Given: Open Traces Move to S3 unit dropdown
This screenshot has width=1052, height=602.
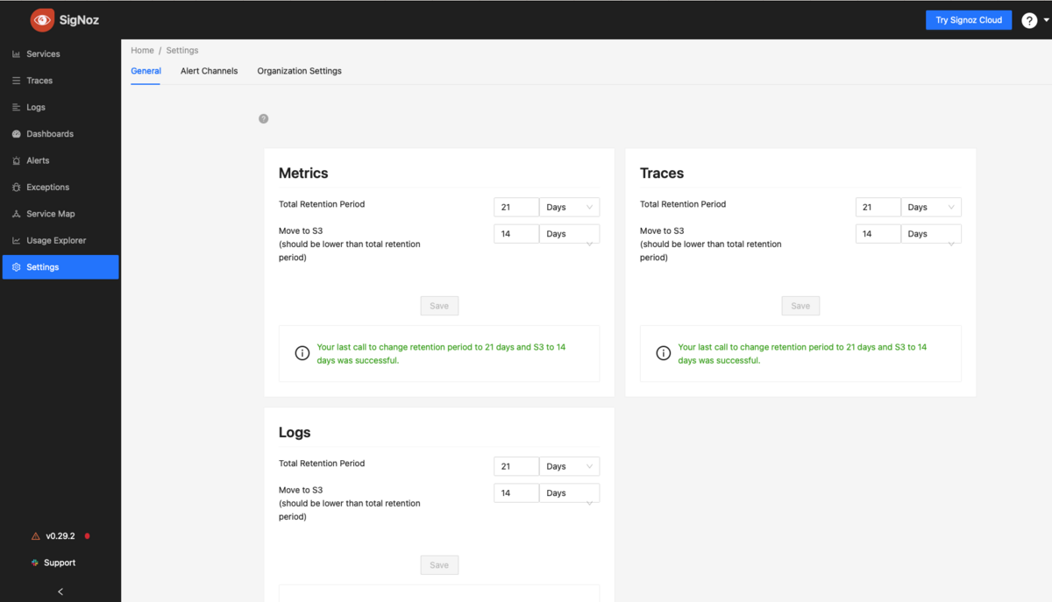Looking at the screenshot, I should 931,234.
